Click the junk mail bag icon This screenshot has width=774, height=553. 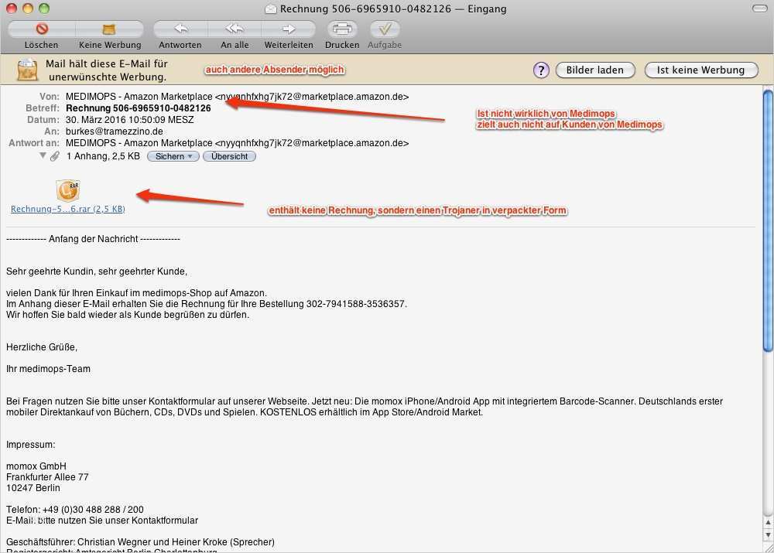(x=27, y=70)
